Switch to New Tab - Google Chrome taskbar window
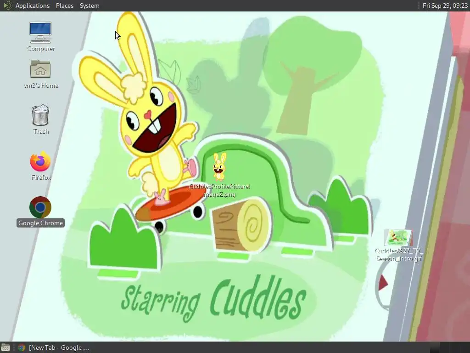 [x=54, y=347]
